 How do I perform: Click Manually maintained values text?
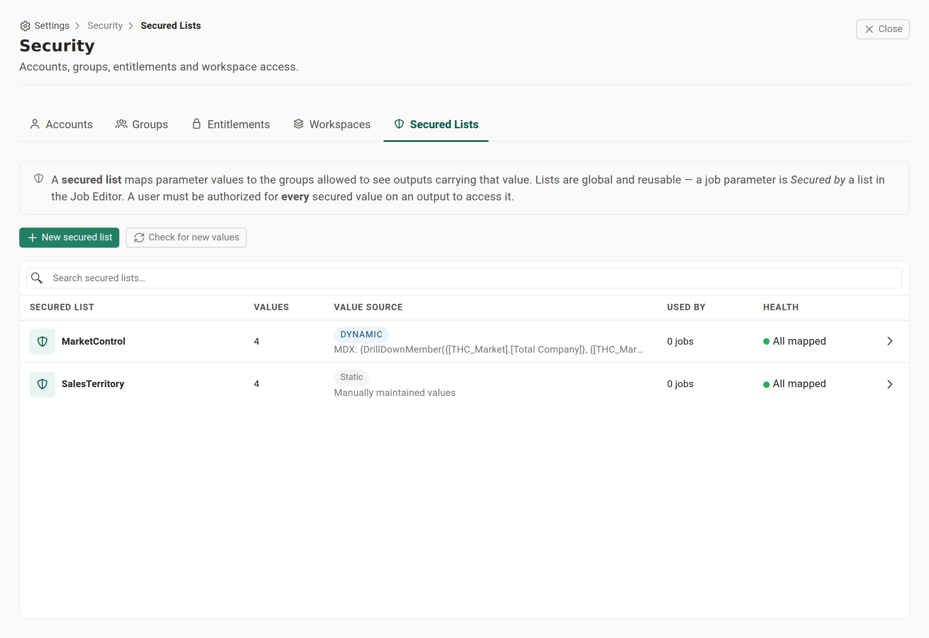point(395,393)
